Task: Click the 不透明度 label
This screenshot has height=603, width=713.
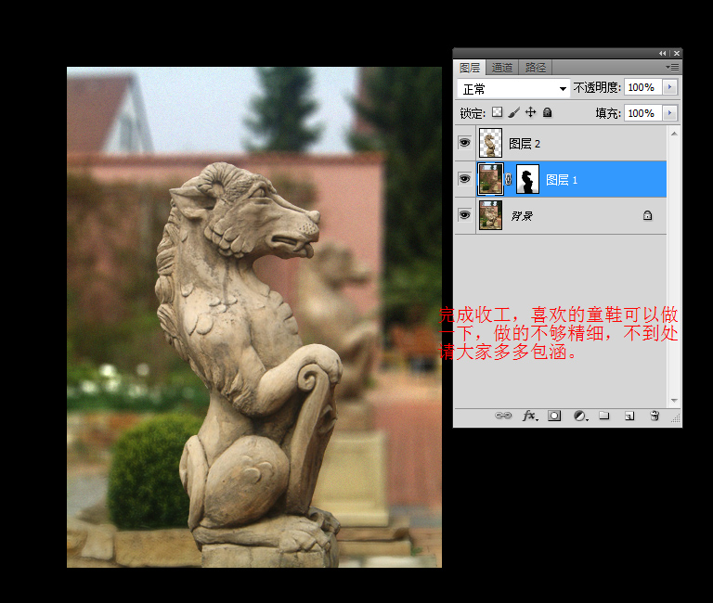Action: (x=597, y=87)
